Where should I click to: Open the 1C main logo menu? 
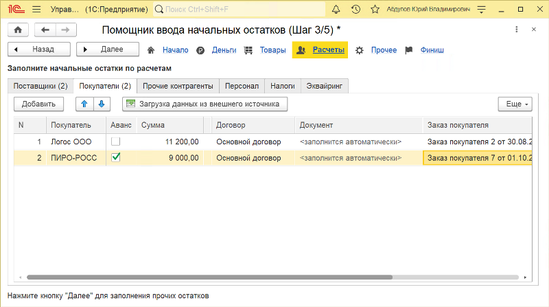click(x=16, y=9)
